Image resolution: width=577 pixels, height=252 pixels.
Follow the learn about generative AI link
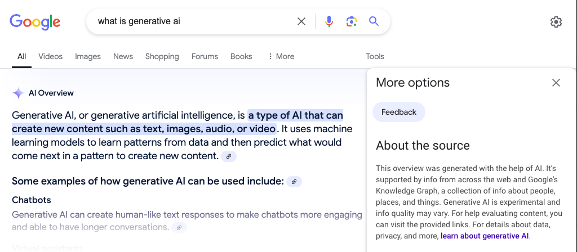pos(485,236)
